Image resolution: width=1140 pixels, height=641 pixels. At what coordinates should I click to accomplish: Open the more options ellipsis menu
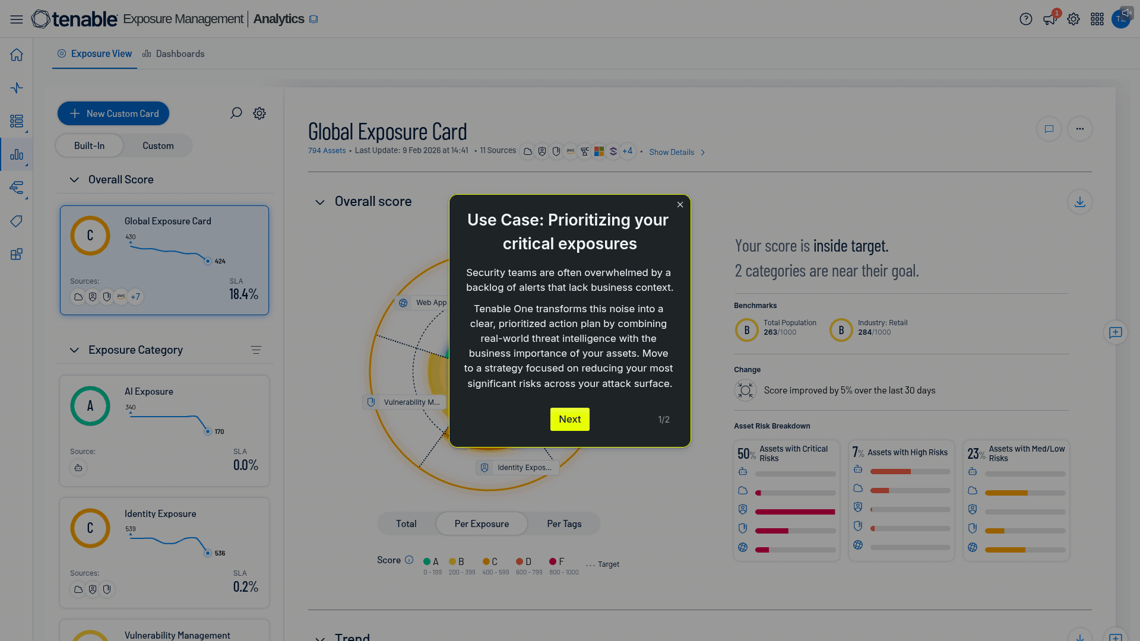1080,129
